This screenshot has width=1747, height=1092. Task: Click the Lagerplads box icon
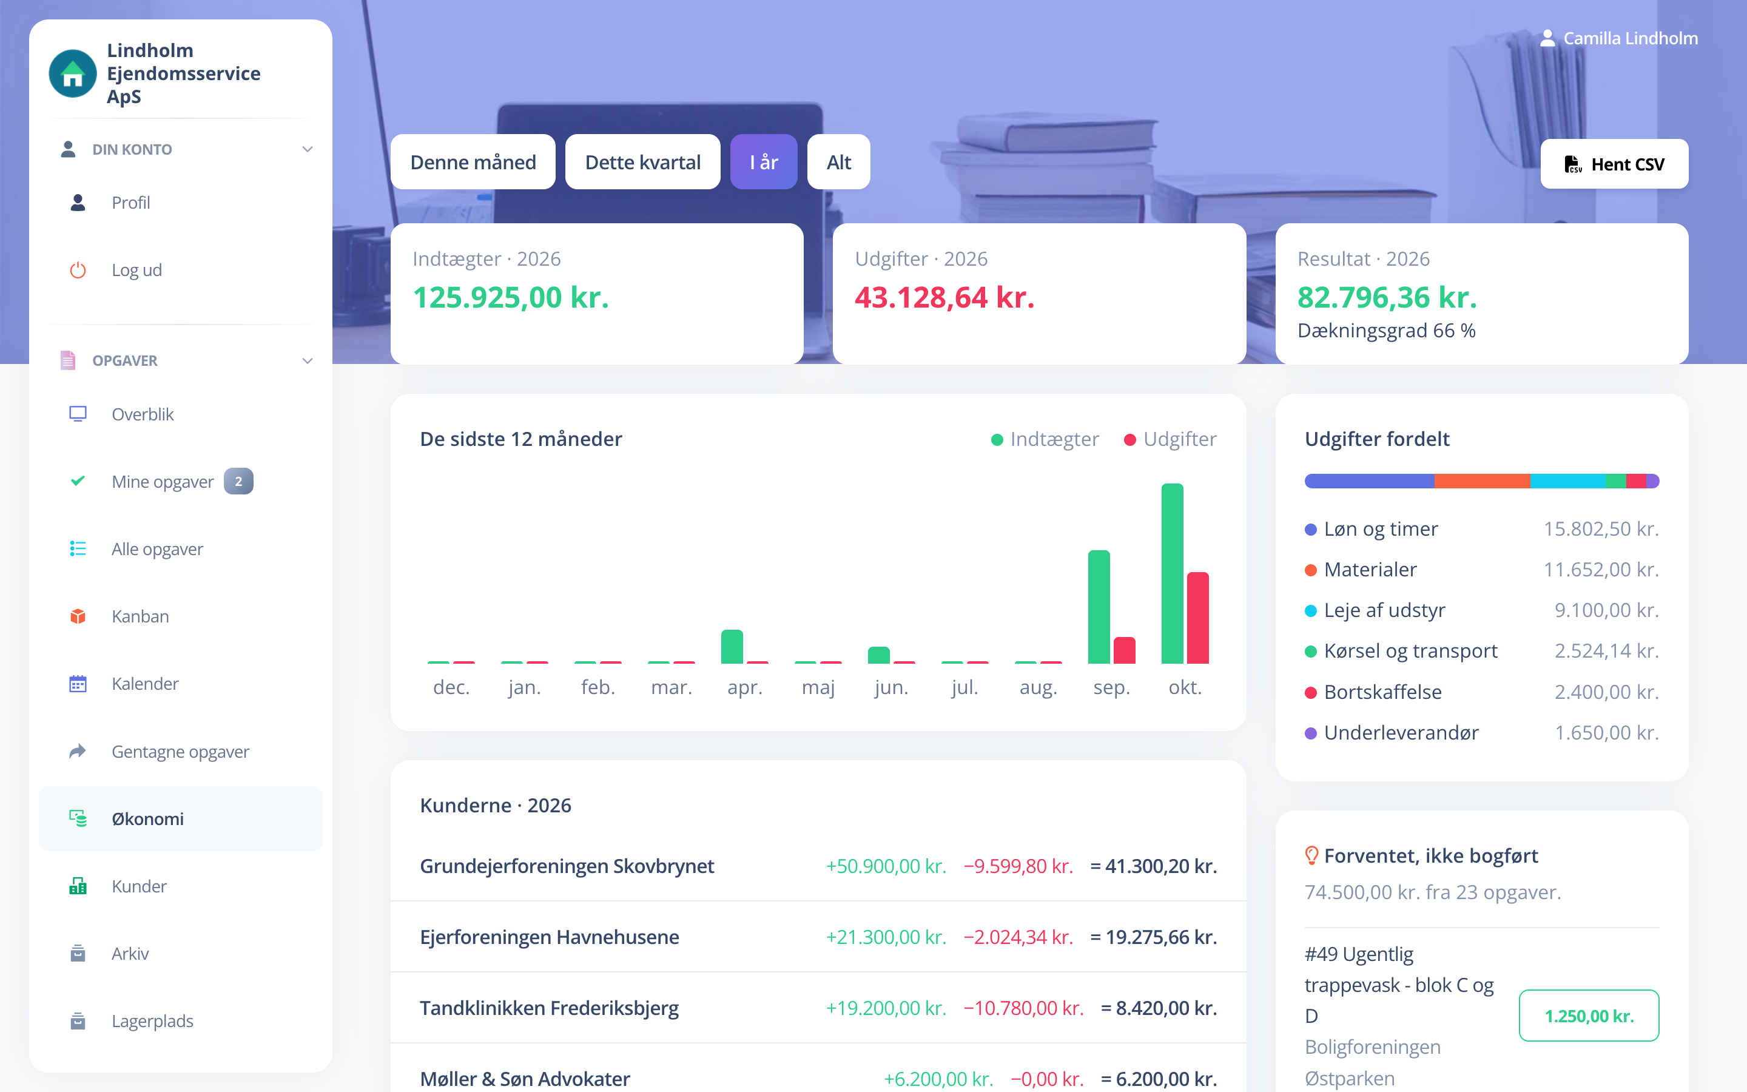[x=78, y=1021]
